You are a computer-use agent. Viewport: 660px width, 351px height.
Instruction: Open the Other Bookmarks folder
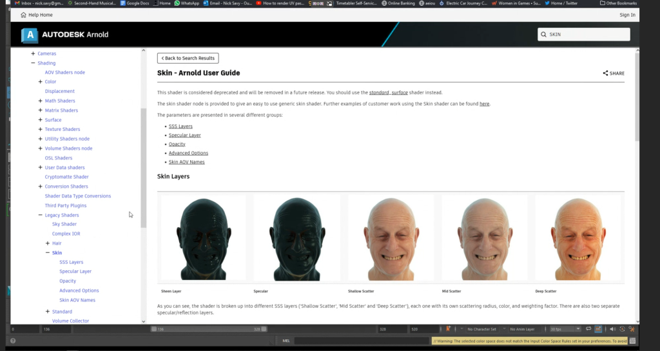pos(618,3)
